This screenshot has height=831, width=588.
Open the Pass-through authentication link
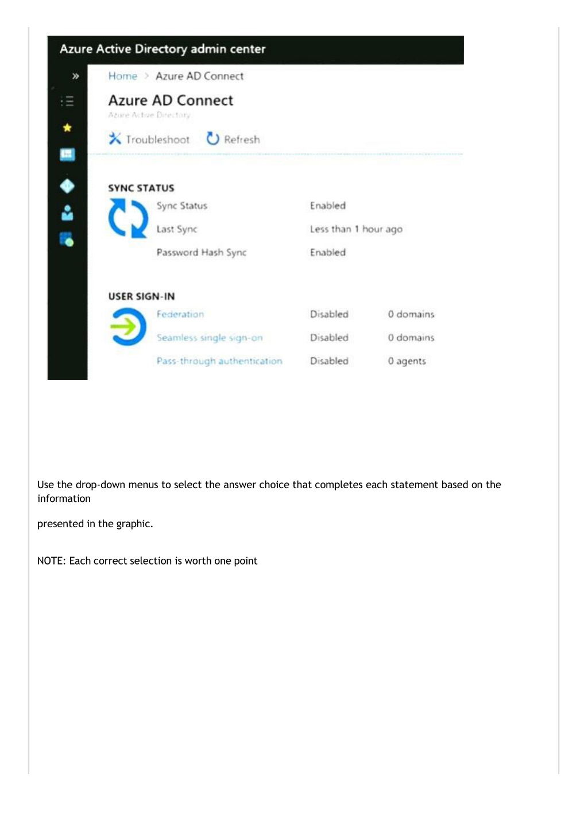click(219, 361)
